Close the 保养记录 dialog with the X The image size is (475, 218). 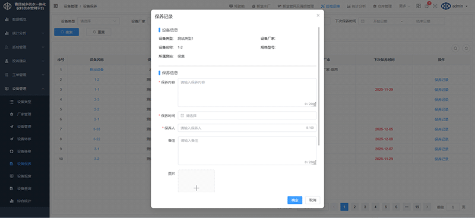click(x=318, y=15)
